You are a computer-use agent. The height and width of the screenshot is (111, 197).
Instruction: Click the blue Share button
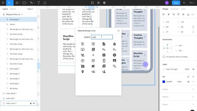pos(176,3)
